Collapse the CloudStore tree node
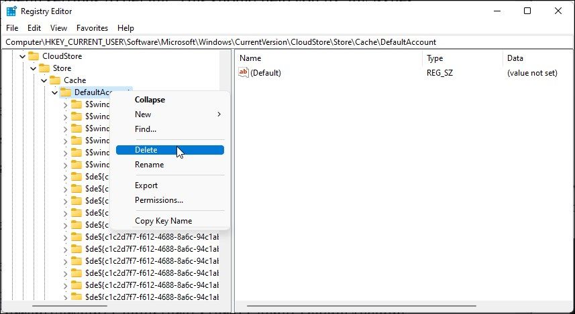The width and height of the screenshot is (575, 314). (x=22, y=56)
